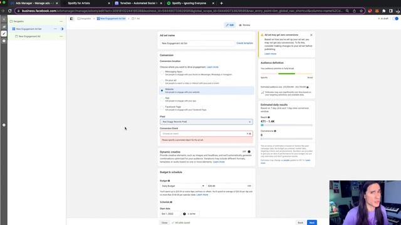Close the editor with the X in the left rail
The height and width of the screenshot is (225, 401).
4,19
